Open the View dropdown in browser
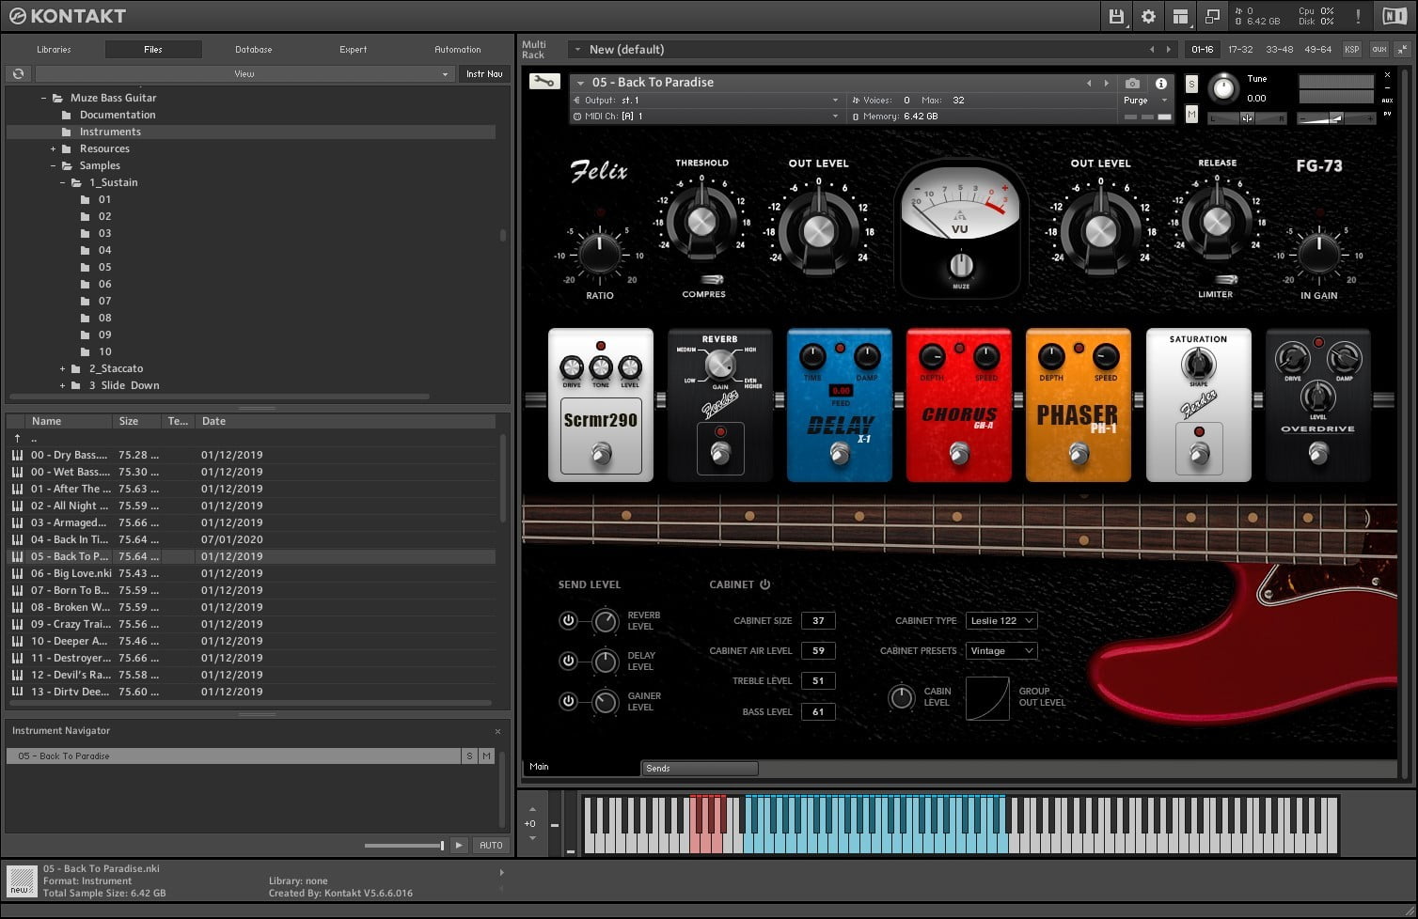This screenshot has height=919, width=1418. (244, 73)
